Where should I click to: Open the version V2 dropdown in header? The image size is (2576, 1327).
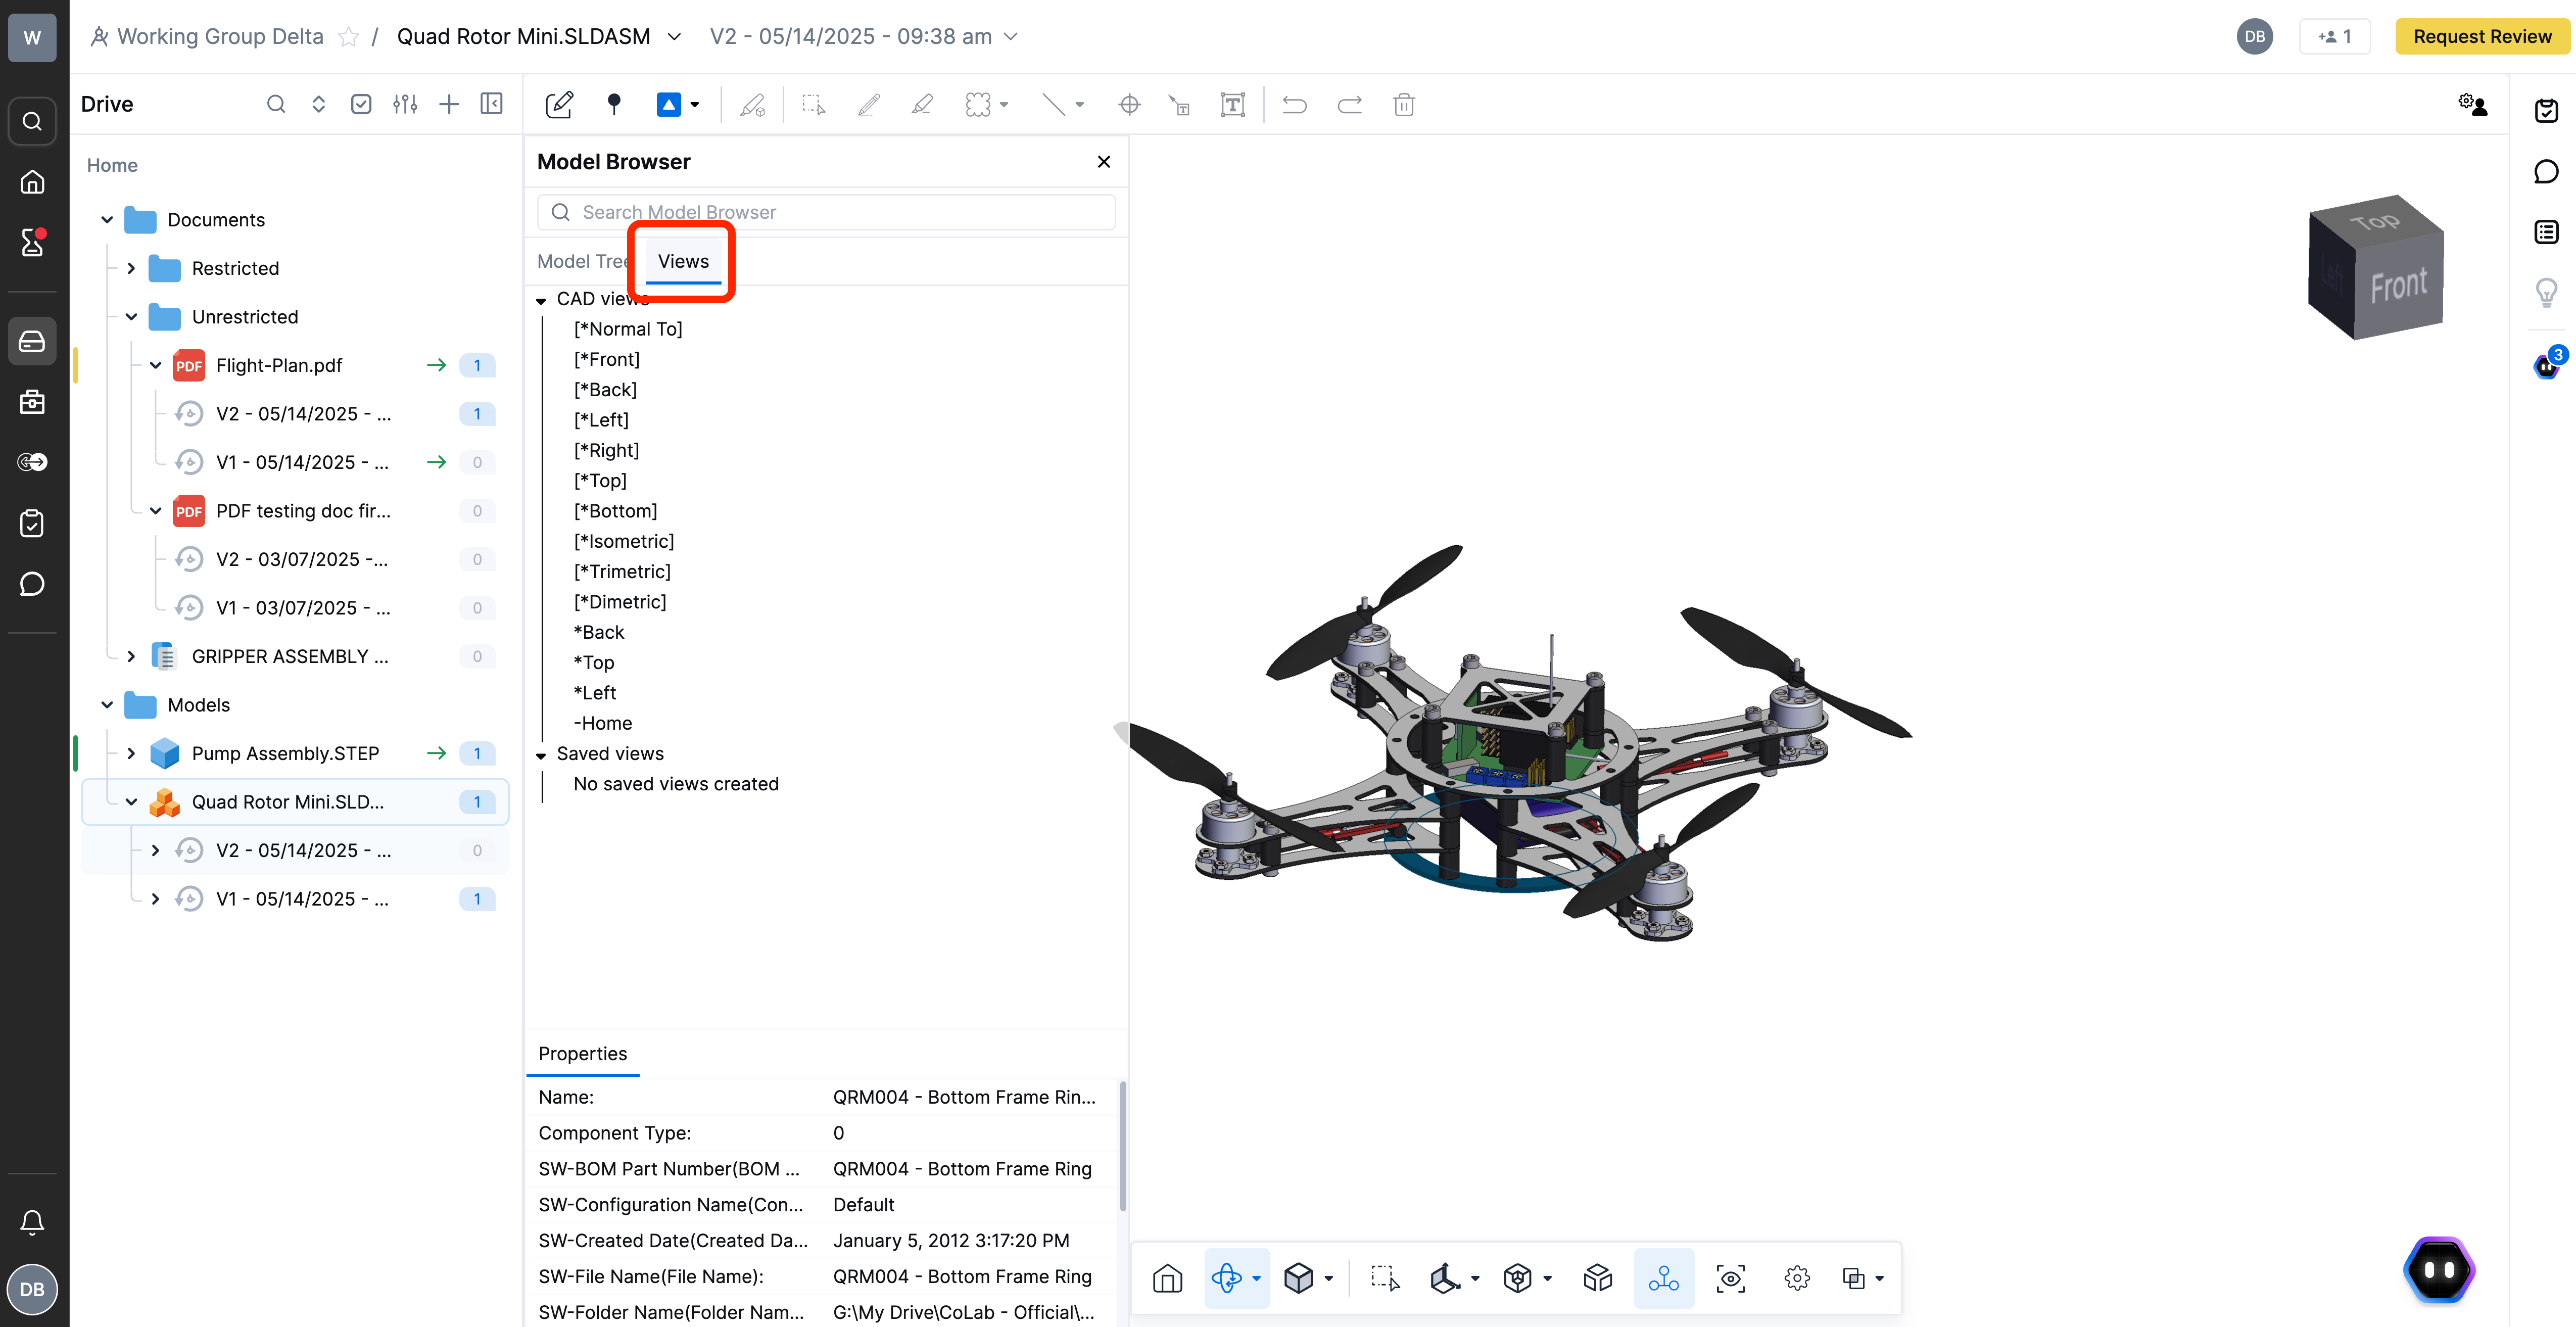864,36
